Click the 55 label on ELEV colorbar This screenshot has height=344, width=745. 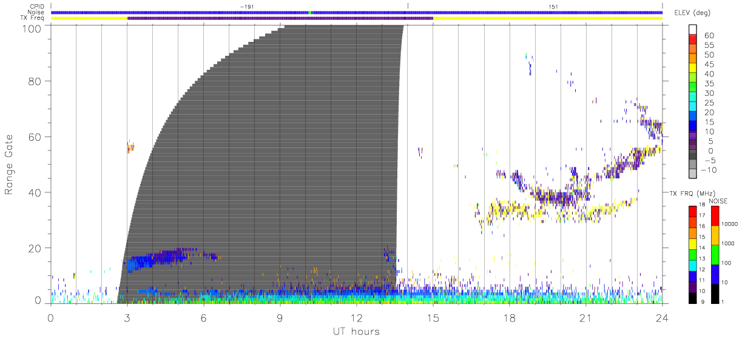click(710, 46)
